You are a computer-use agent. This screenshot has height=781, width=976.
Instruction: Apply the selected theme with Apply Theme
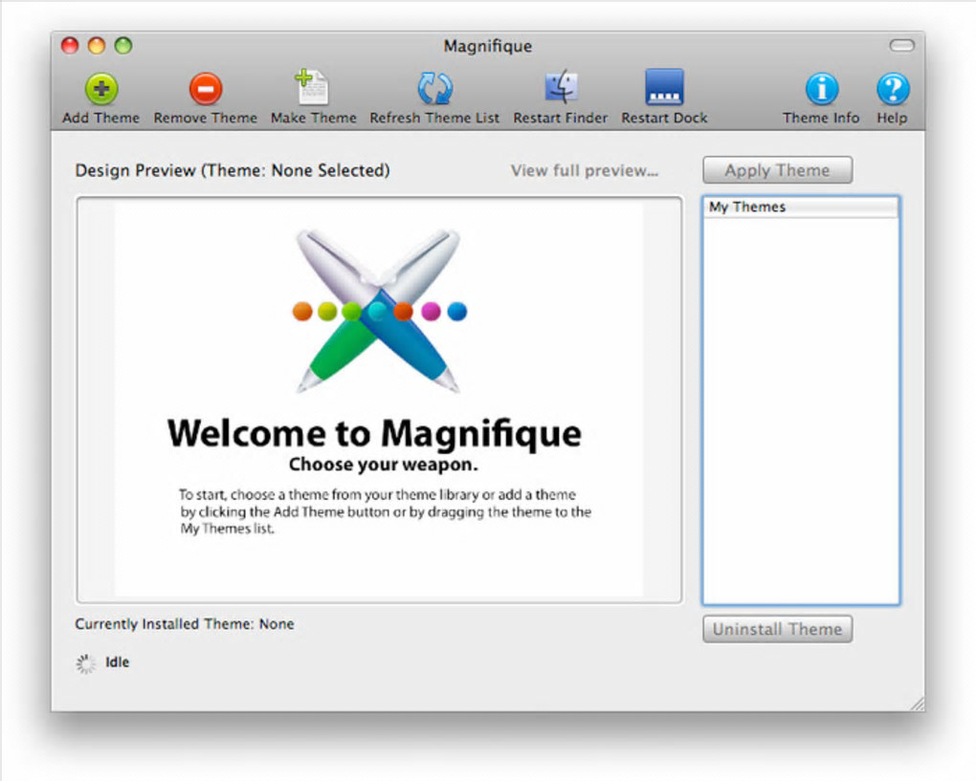(777, 170)
